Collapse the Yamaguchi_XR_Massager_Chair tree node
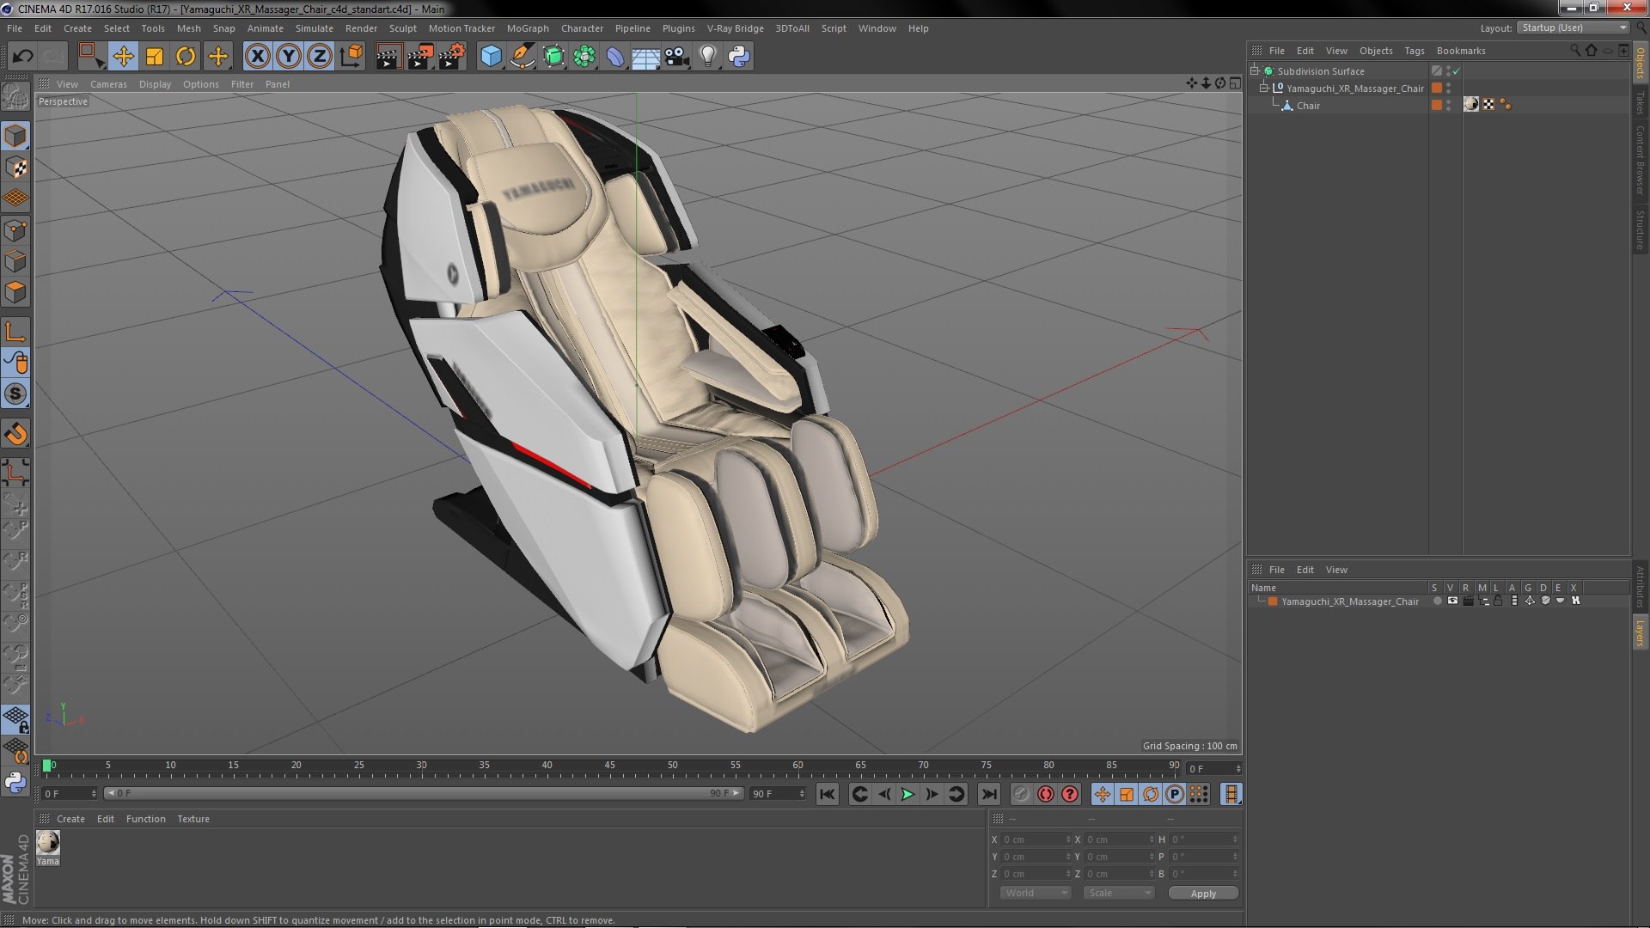Screen dimensions: 1650x928 1264,89
